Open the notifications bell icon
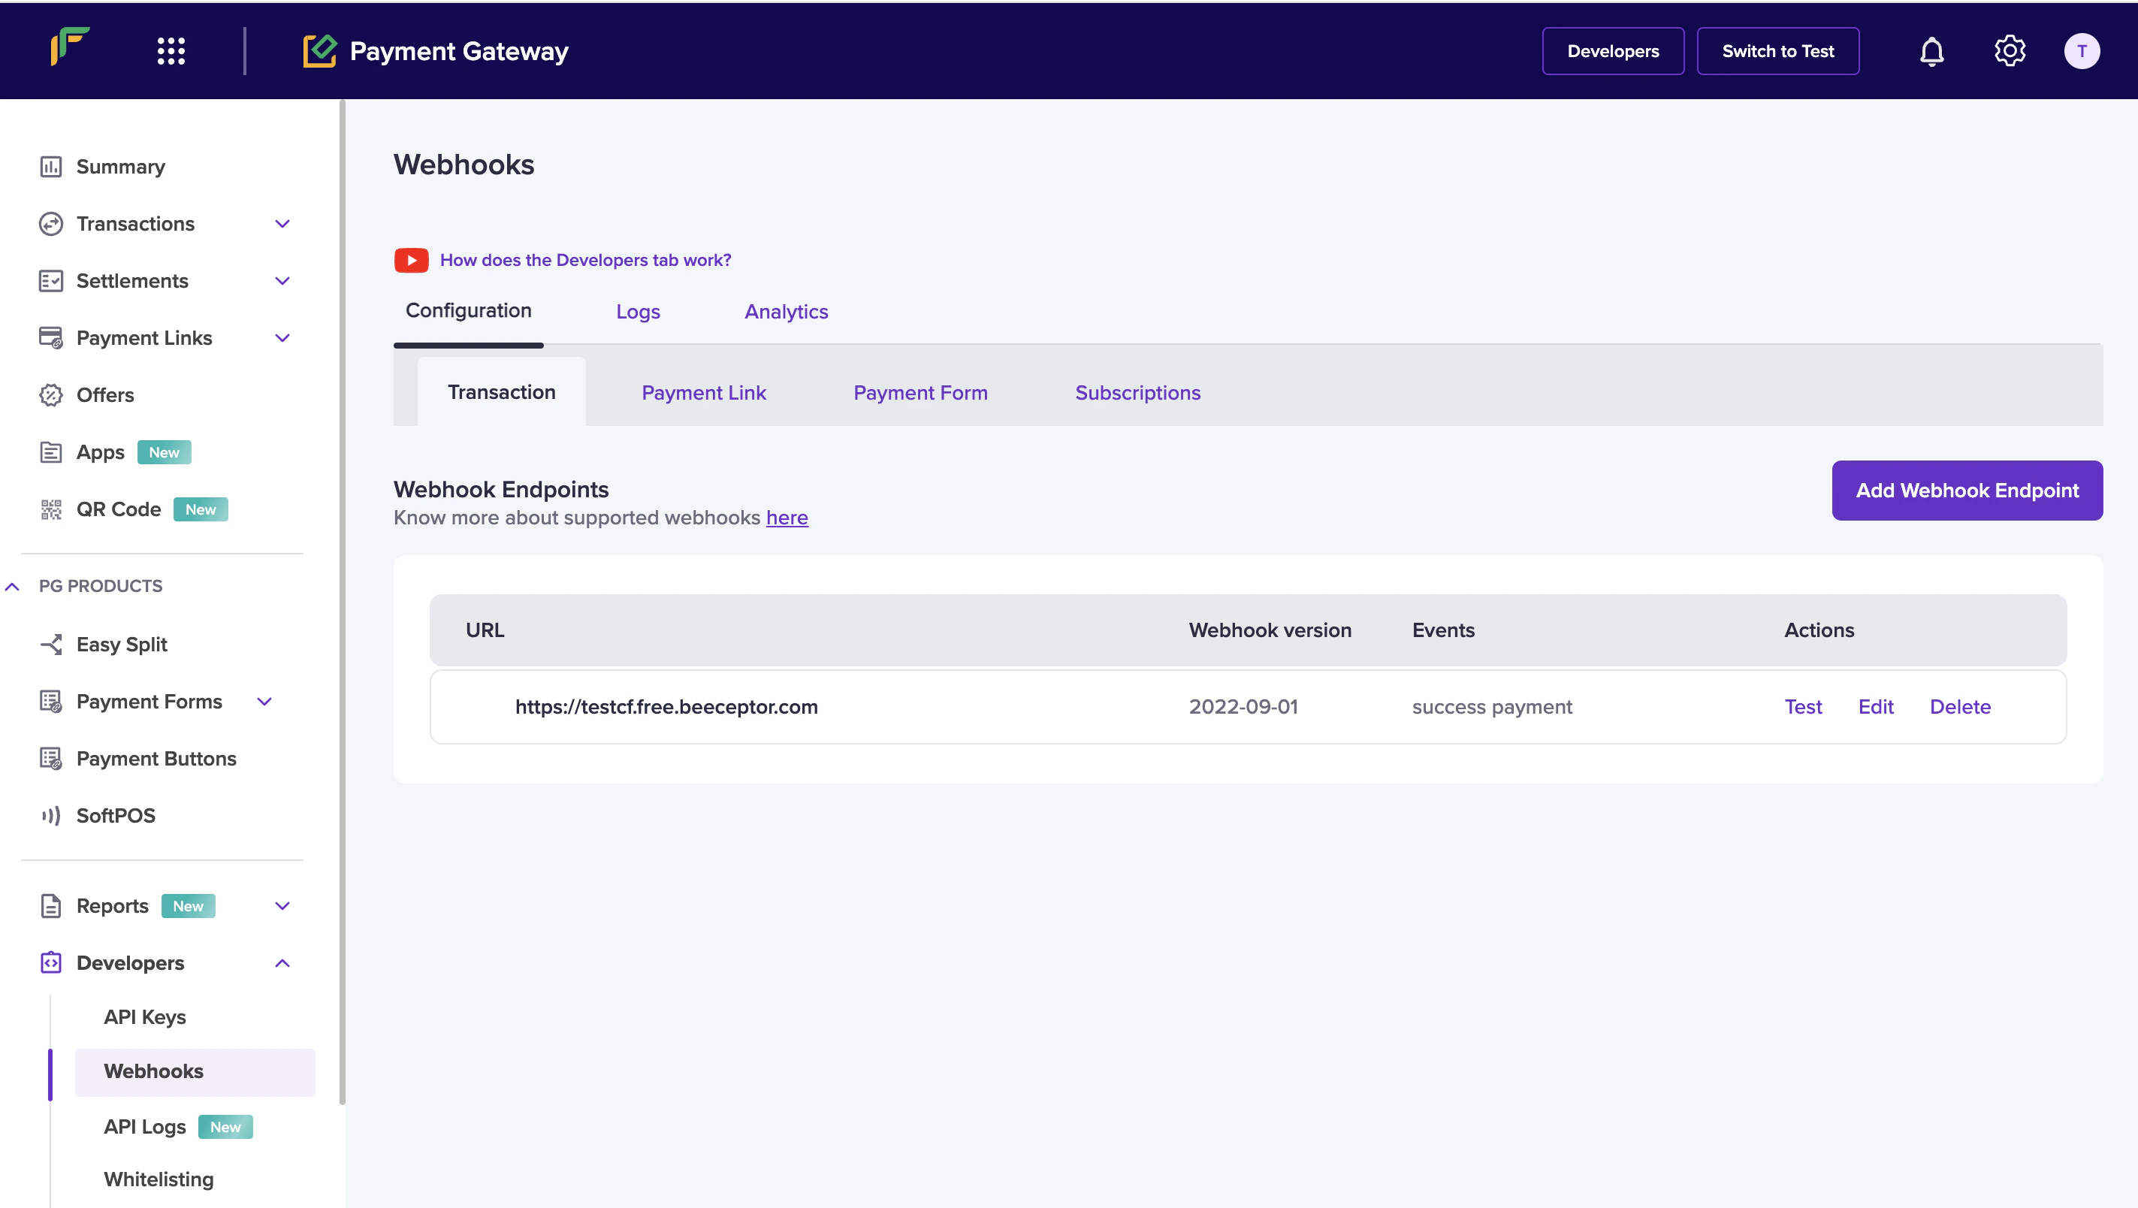2138x1208 pixels. 1931,52
